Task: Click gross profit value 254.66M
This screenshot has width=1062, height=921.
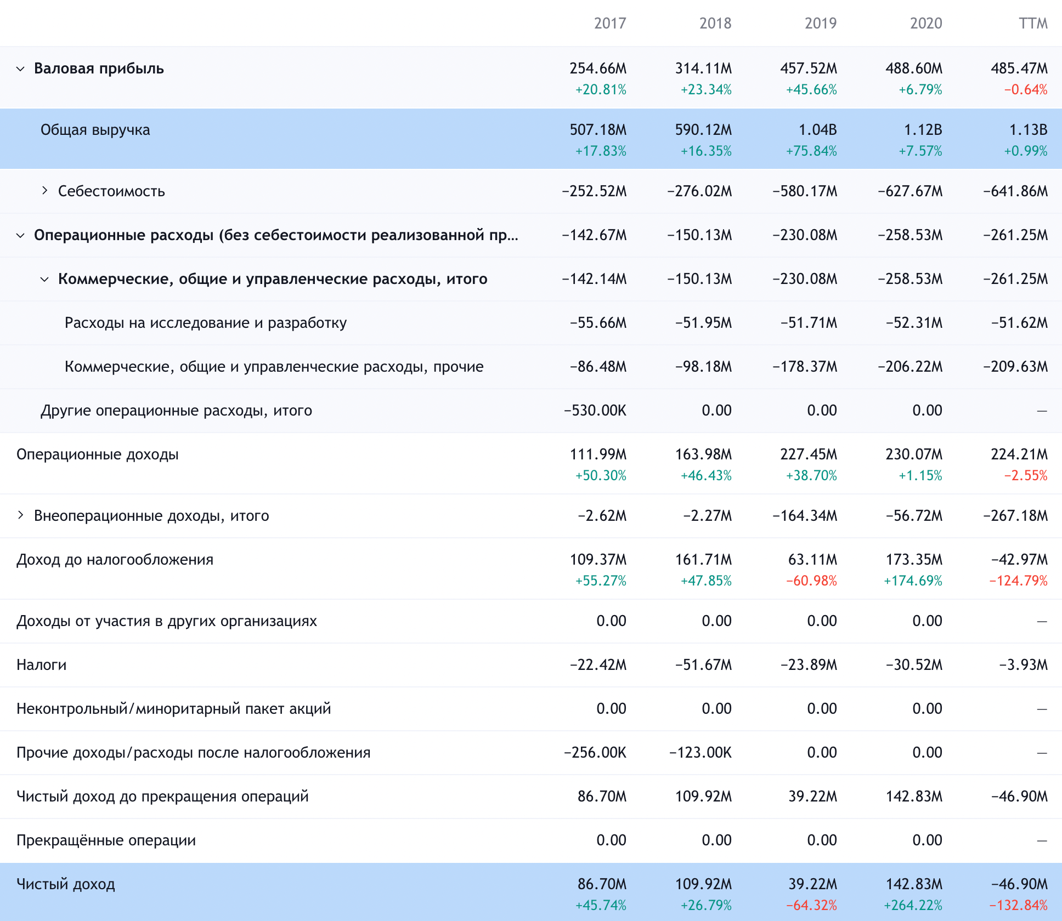Action: coord(598,69)
